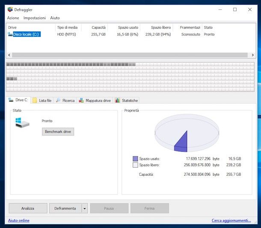Image resolution: width=261 pixels, height=228 pixels.
Task: Sort by the Stato column header
Action: click(x=208, y=27)
